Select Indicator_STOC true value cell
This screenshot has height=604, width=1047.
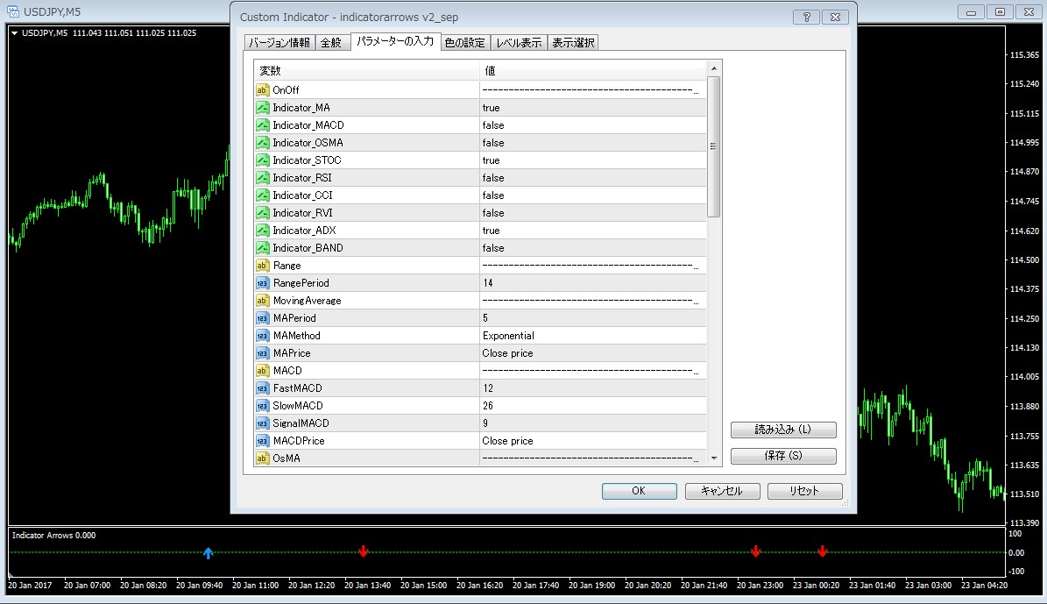pos(593,160)
